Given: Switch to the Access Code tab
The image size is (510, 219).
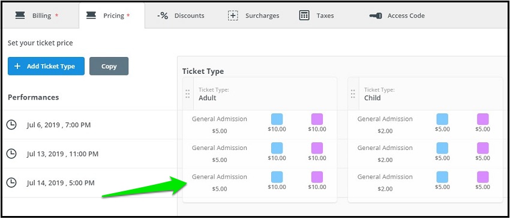Looking at the screenshot, I should click(397, 16).
